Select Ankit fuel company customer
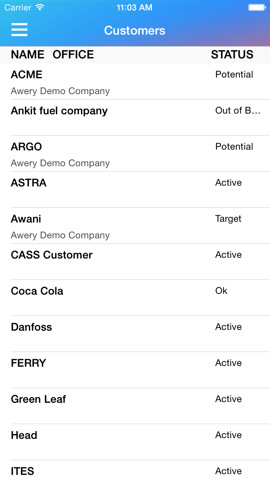 point(135,118)
